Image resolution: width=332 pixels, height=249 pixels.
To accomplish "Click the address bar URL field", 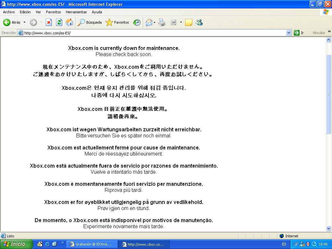I will (x=155, y=33).
